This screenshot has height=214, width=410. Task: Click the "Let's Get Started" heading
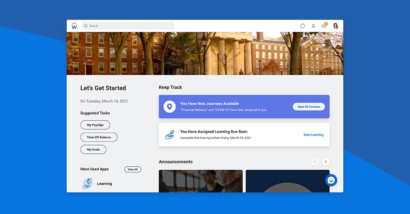click(103, 88)
